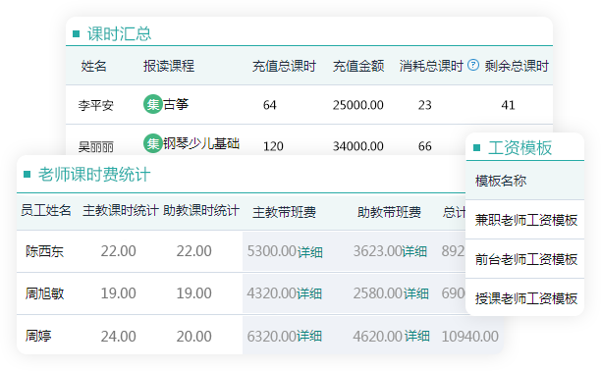Select student name 李平安
Screen dimensions: 601x371
click(x=96, y=105)
